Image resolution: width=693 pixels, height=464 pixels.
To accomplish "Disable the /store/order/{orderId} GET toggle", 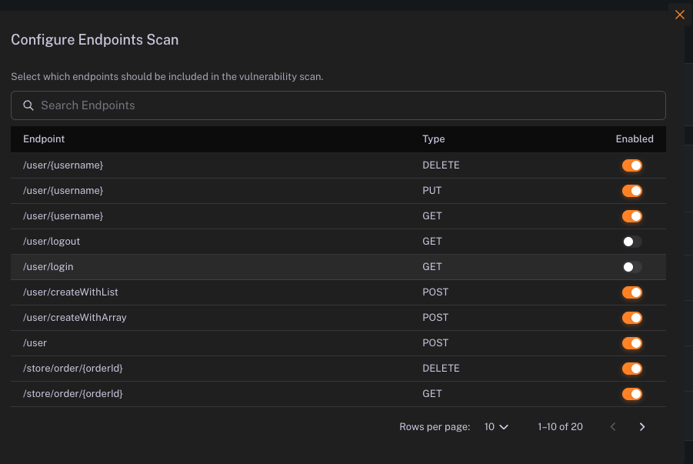I will 632,393.
